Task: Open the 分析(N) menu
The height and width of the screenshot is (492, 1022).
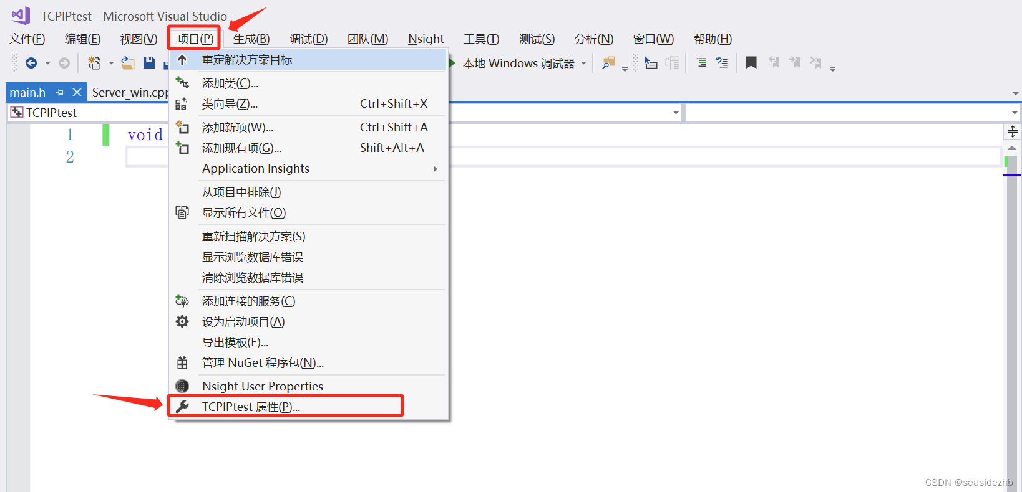Action: click(x=594, y=39)
